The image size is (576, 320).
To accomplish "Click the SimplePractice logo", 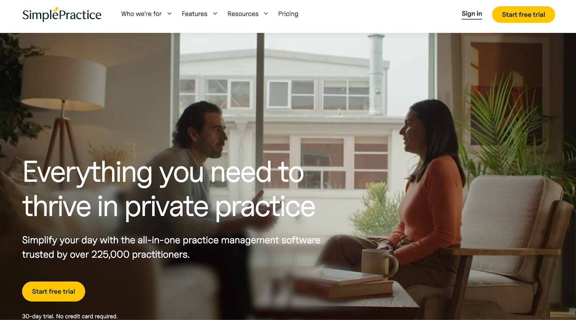I will point(62,14).
